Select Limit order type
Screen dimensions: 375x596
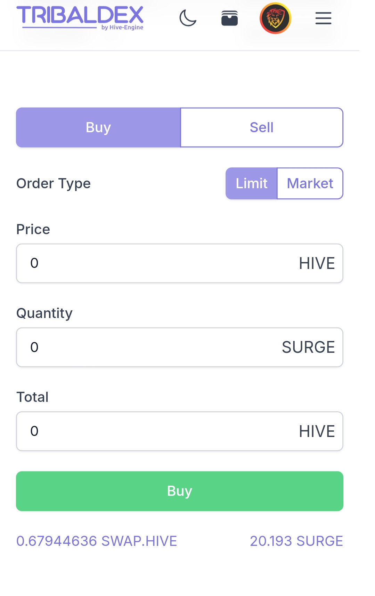pos(251,183)
